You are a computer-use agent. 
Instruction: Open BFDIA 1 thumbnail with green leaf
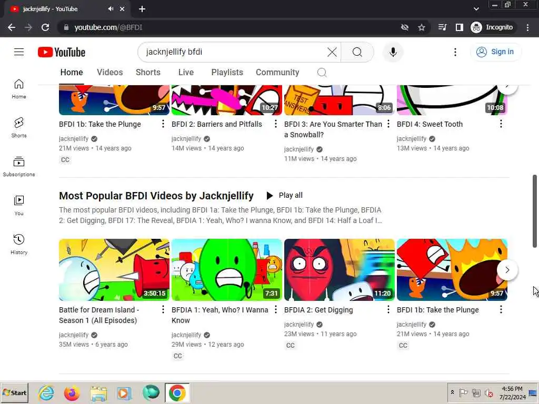[227, 270]
